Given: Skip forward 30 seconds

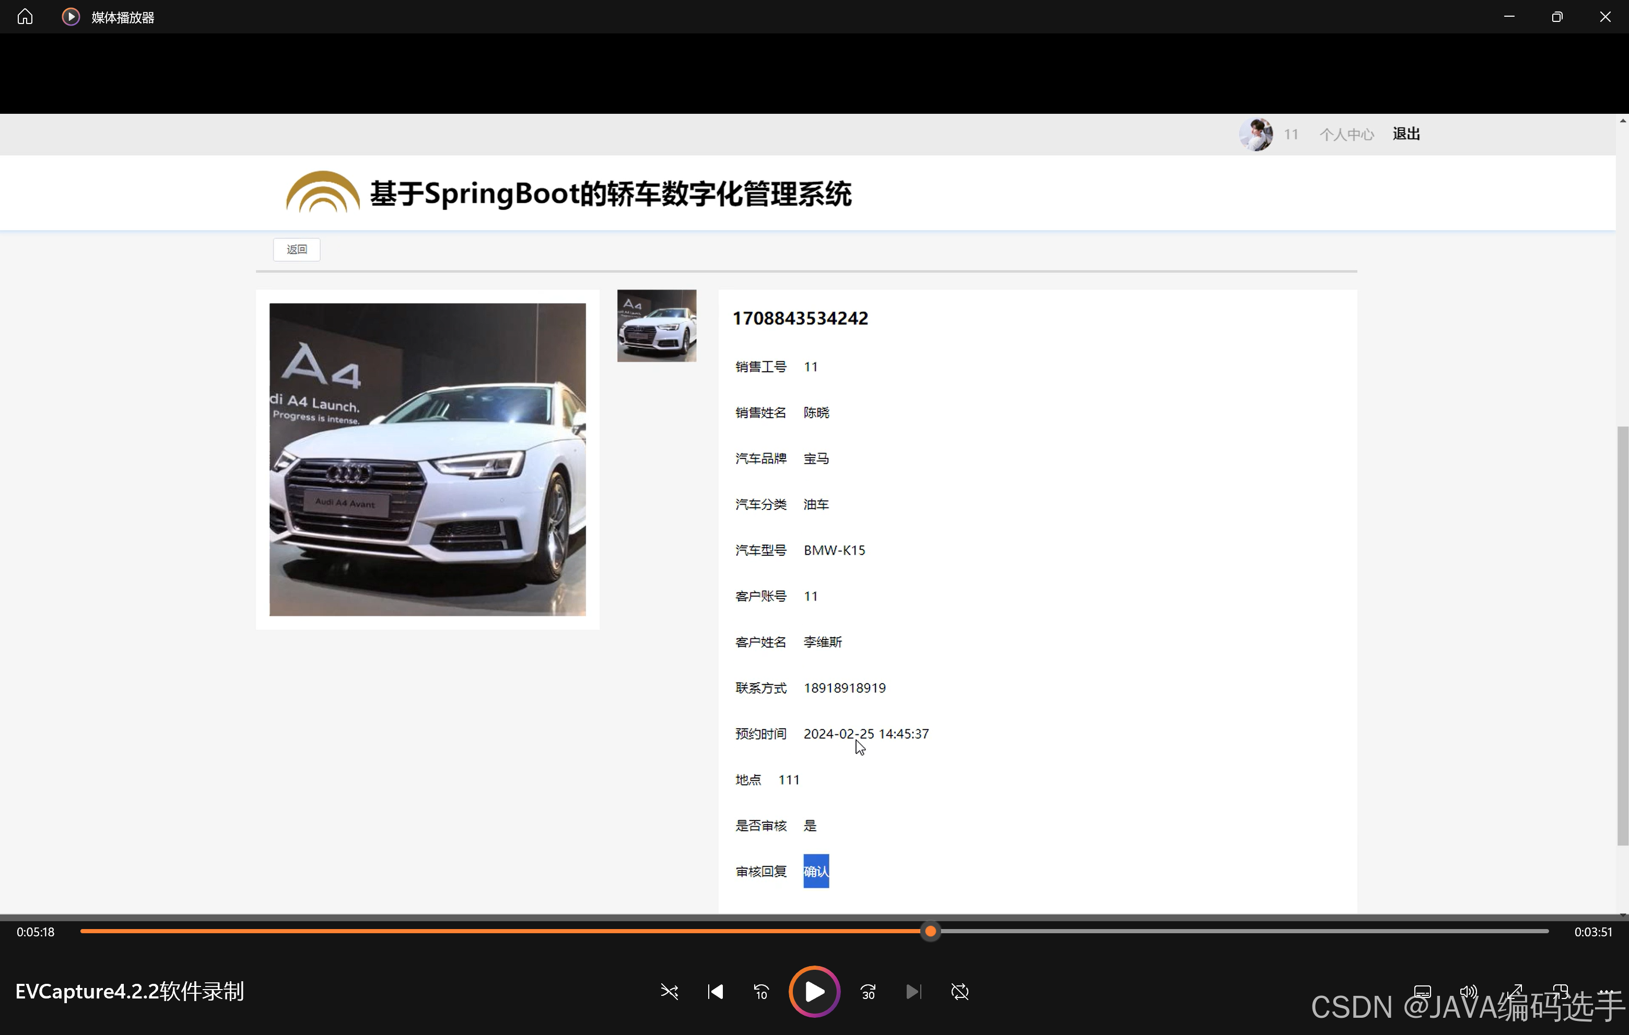Looking at the screenshot, I should click(868, 992).
